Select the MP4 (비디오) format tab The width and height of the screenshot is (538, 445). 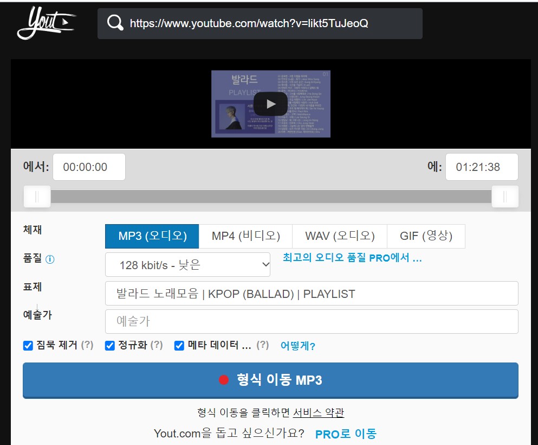click(245, 236)
